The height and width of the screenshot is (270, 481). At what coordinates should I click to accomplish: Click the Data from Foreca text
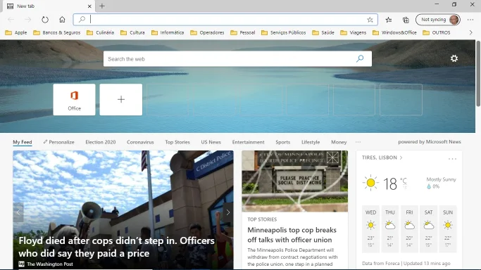[381, 263]
